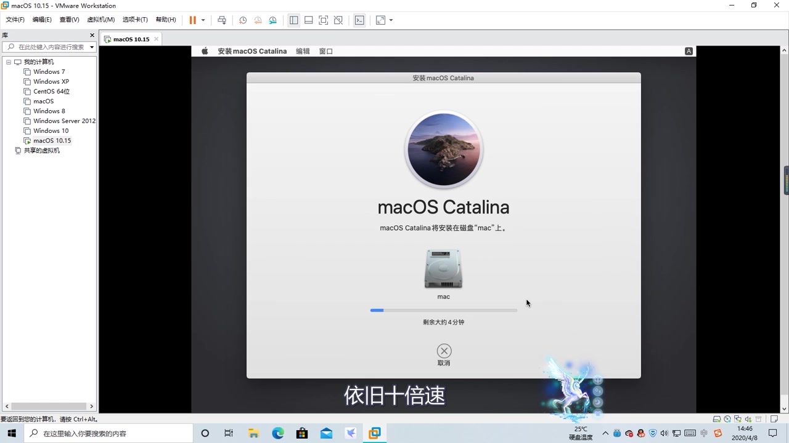Select Windows 10 virtual machine
Viewport: 789px width, 443px height.
pyautogui.click(x=51, y=131)
